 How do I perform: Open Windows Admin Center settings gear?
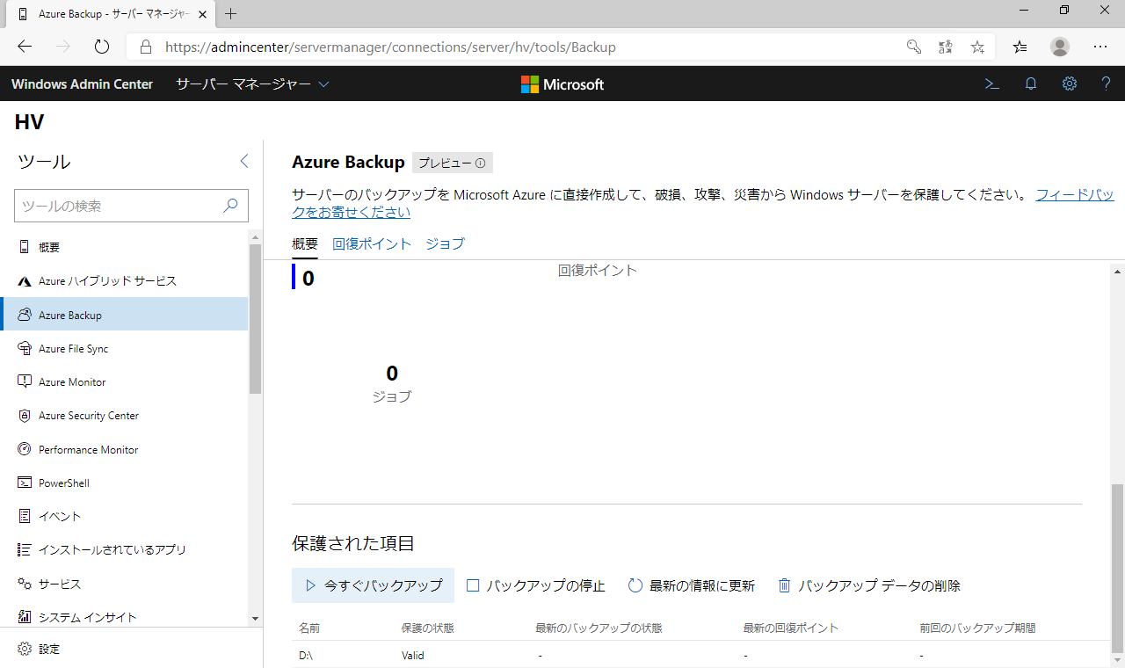point(1070,84)
